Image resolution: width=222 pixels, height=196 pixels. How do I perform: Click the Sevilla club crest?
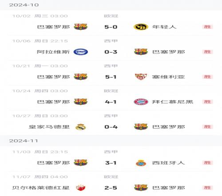pos(141,77)
